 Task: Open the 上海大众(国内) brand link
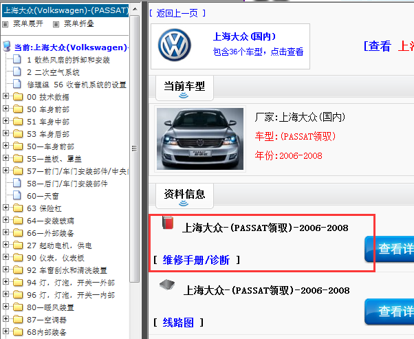click(x=244, y=36)
